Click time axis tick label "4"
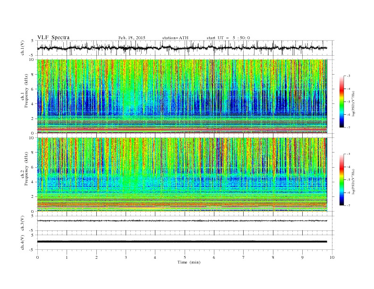This screenshot has height=289, width=374. click(155, 257)
